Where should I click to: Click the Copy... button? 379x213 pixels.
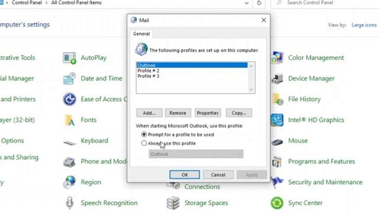[x=239, y=113]
